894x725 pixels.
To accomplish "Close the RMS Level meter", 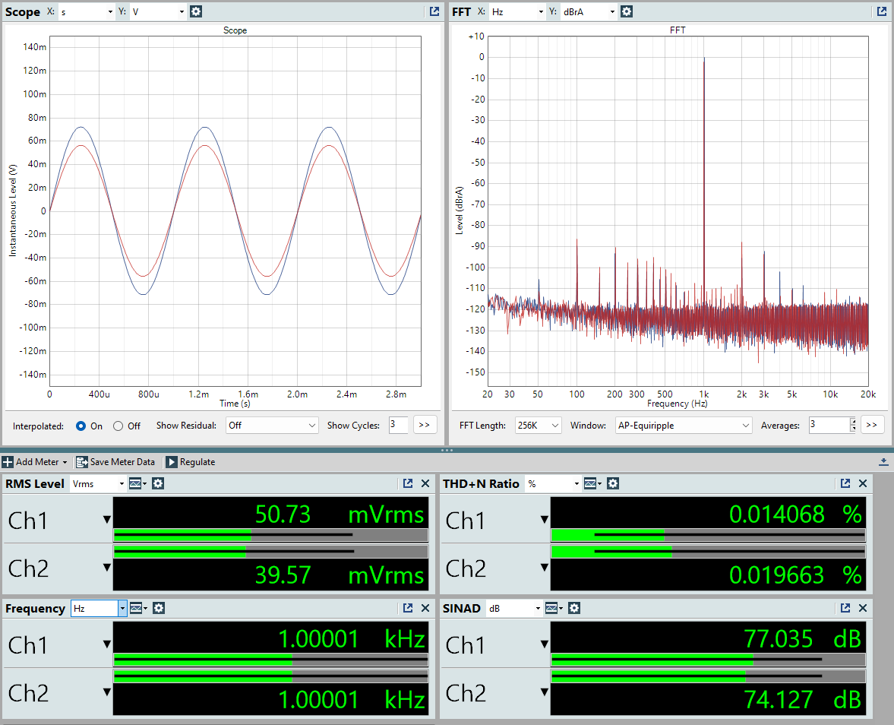I will [x=425, y=483].
